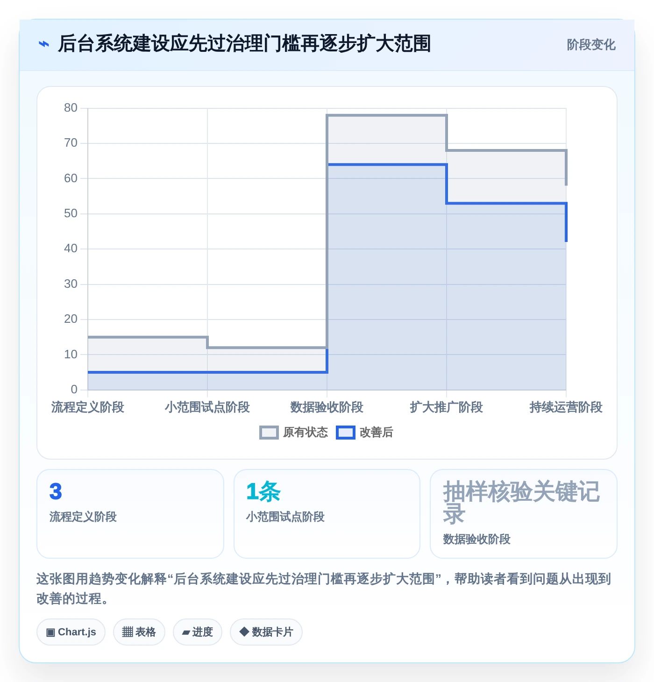Viewport: 654px width, 682px height.
Task: Click the 扩大推广阶段 x-axis label
Action: click(447, 407)
